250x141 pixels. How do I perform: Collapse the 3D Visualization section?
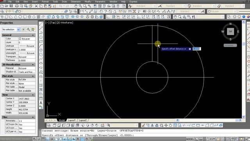coord(33,65)
